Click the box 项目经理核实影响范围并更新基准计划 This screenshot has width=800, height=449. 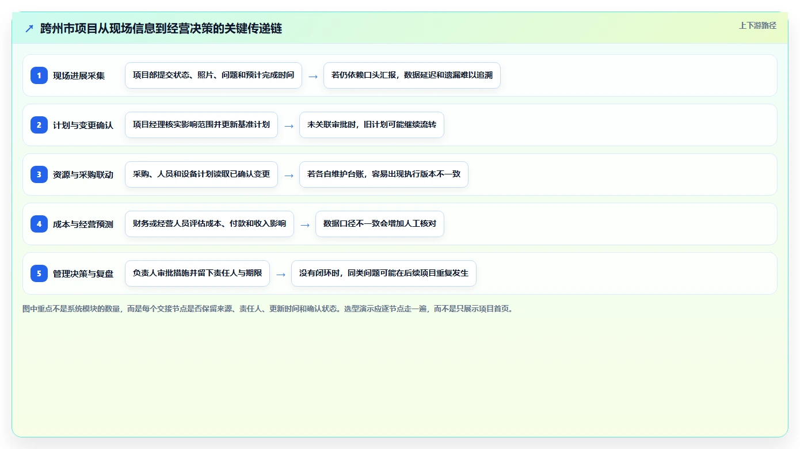(x=201, y=125)
